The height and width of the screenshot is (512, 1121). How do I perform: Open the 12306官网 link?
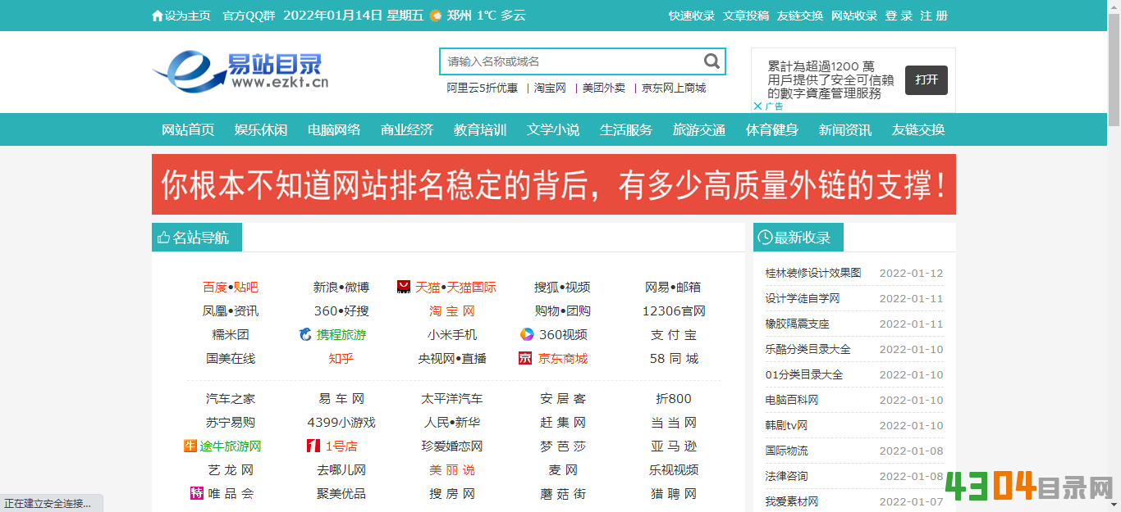(x=674, y=310)
